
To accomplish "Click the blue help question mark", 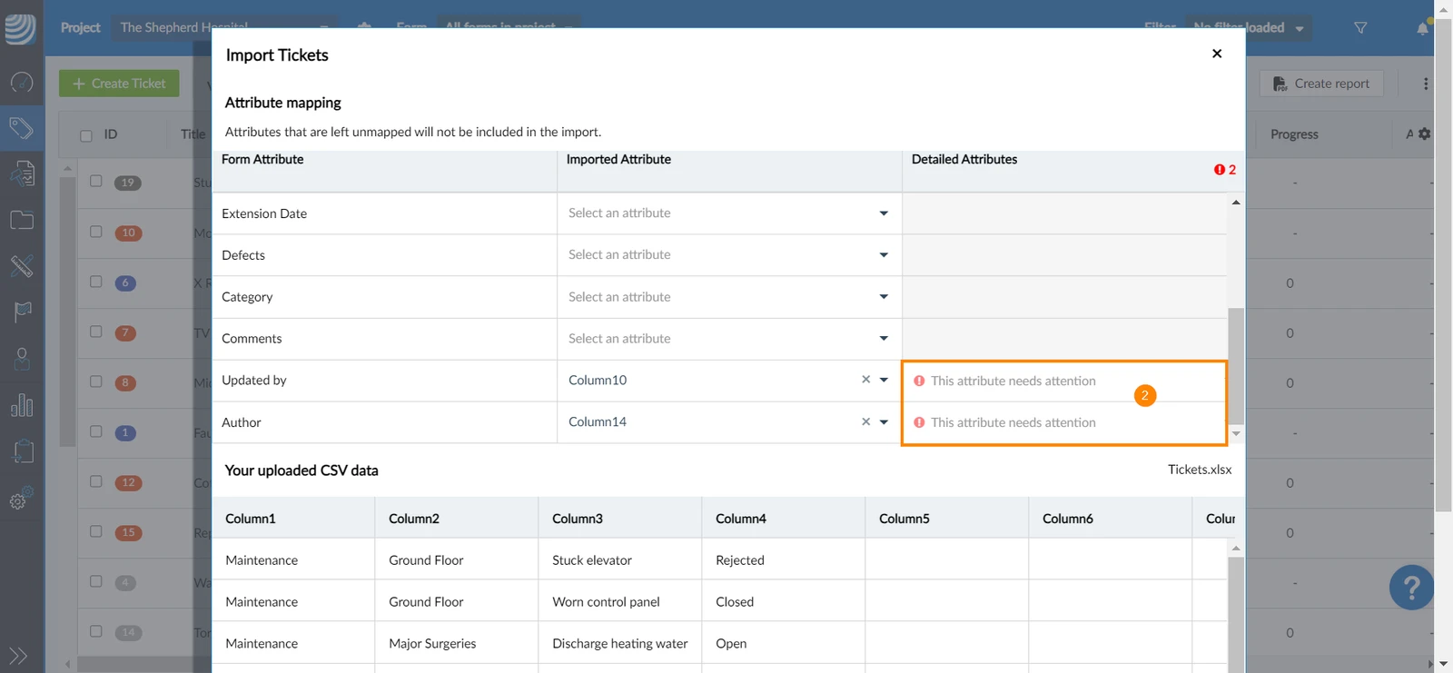I will 1411,588.
